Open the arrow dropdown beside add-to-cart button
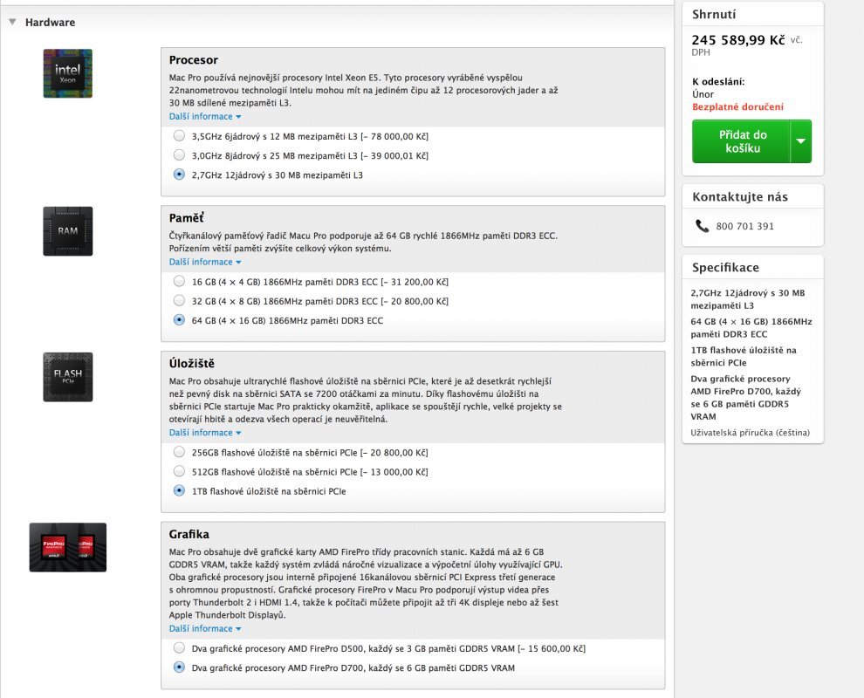 point(800,141)
